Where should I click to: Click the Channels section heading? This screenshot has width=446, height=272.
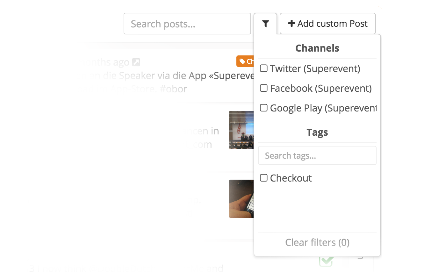pos(317,48)
